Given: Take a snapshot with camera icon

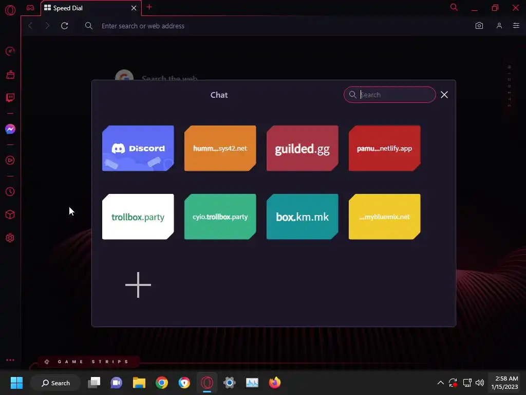Looking at the screenshot, I should pos(479,26).
